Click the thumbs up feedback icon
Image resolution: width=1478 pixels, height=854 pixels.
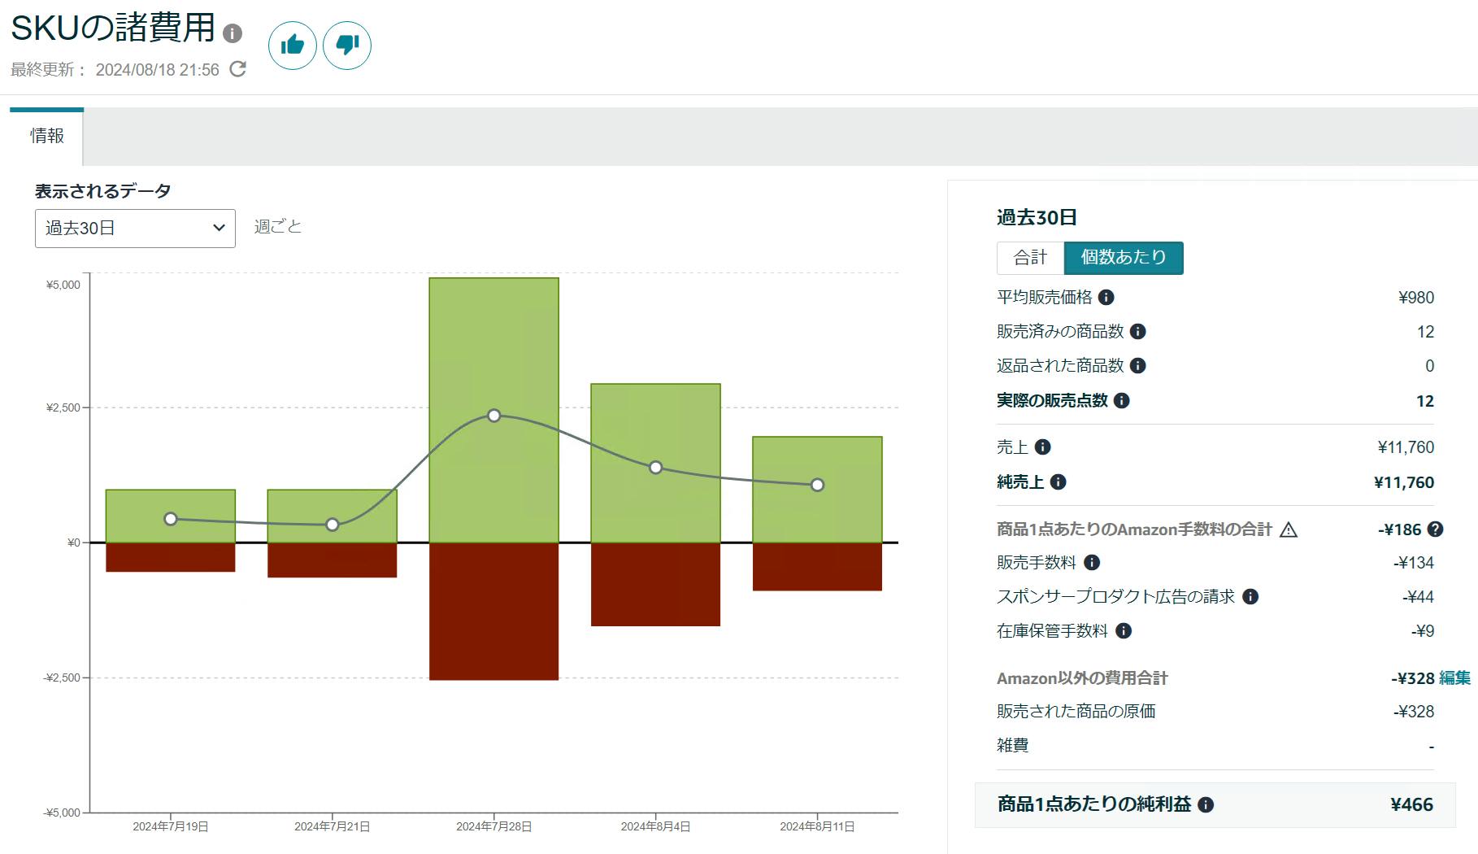[x=292, y=45]
